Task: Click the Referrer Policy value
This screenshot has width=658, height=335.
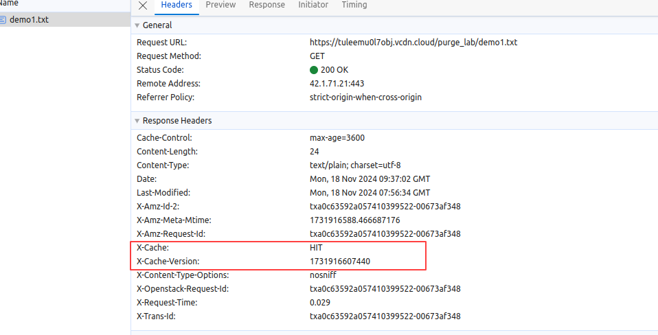Action: (x=365, y=97)
